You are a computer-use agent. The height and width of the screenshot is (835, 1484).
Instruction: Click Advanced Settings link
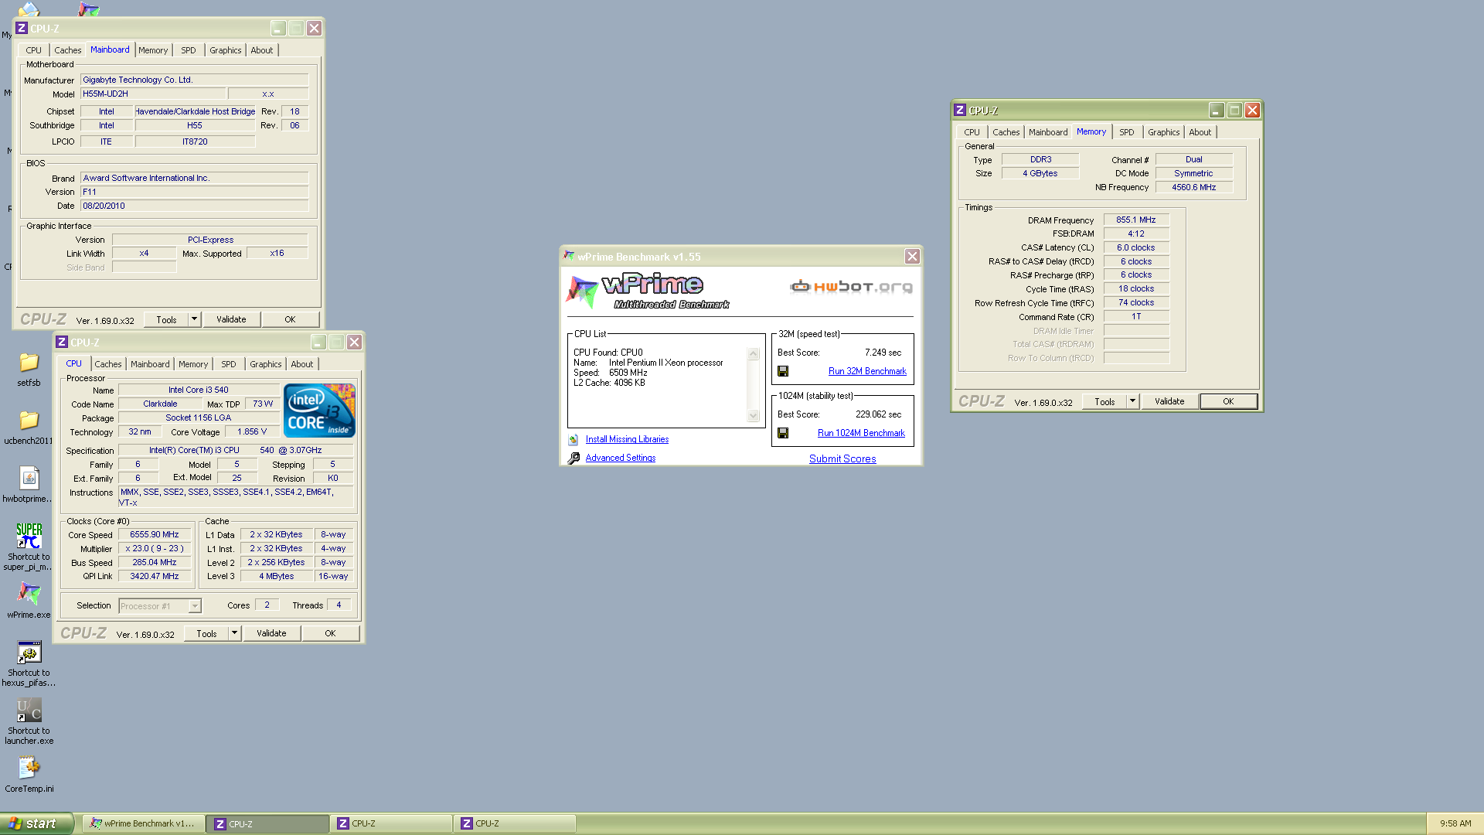point(621,458)
